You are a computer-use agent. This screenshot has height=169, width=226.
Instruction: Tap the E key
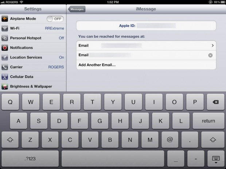pos(51,102)
